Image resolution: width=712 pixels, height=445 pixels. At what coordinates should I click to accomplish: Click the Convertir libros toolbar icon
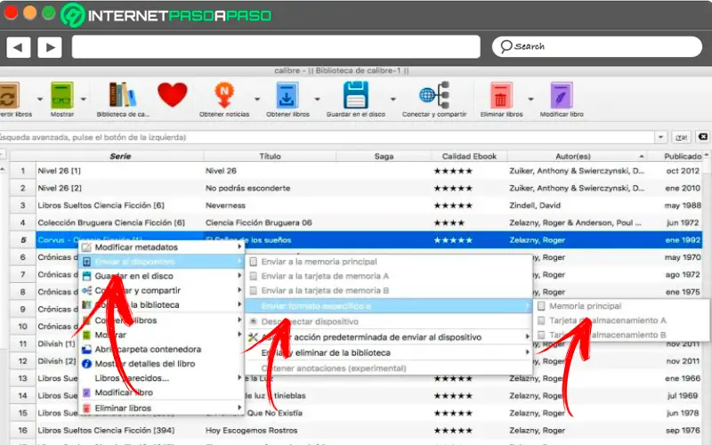pos(9,95)
